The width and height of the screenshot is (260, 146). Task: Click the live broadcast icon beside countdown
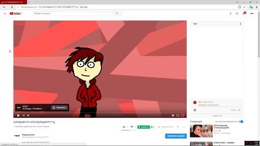click(x=19, y=107)
